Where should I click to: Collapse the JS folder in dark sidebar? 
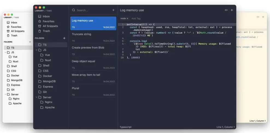pos(37,50)
